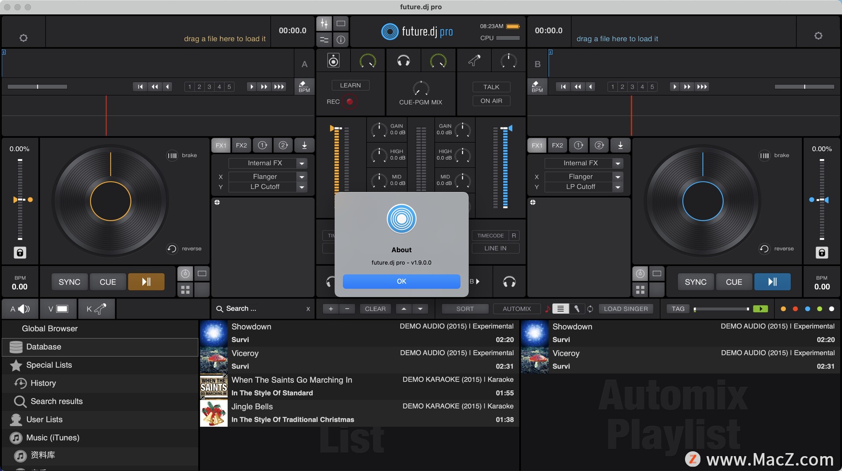Lock the left deck pitch with the padlock
Screen dimensions: 842x471
click(x=19, y=253)
